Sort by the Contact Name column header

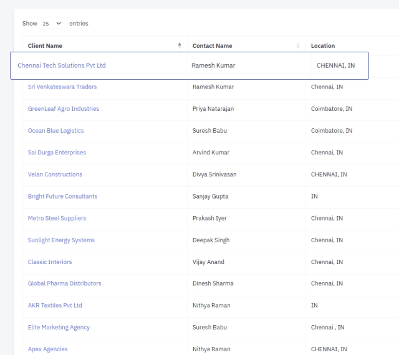coord(246,45)
